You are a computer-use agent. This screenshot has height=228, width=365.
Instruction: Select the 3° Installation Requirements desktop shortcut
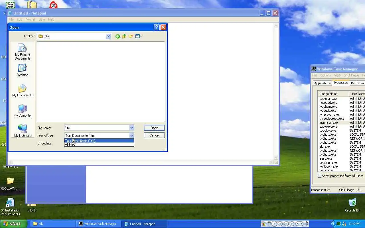tap(10, 207)
